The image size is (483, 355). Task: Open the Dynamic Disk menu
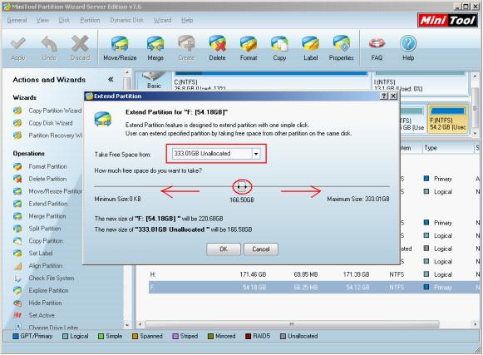(x=126, y=20)
